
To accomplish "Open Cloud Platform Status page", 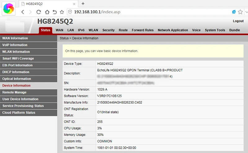I will [x=29, y=113].
